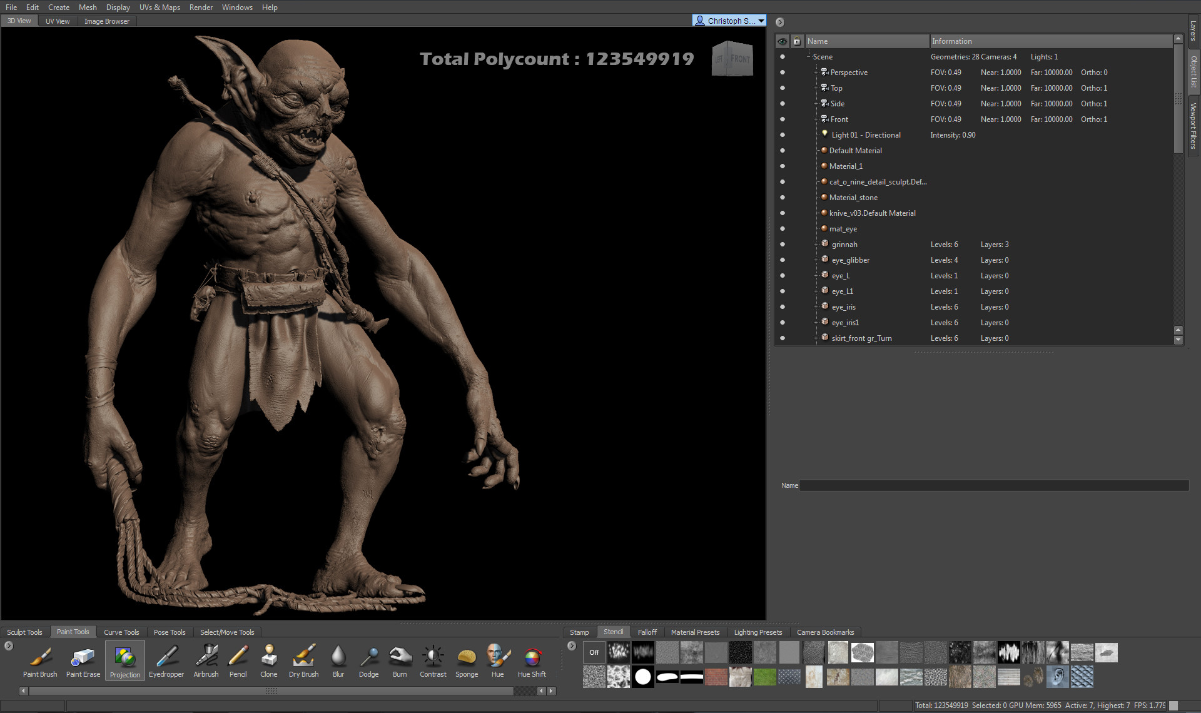This screenshot has height=713, width=1201.
Task: Switch to the Image Browser tab
Action: 107,21
